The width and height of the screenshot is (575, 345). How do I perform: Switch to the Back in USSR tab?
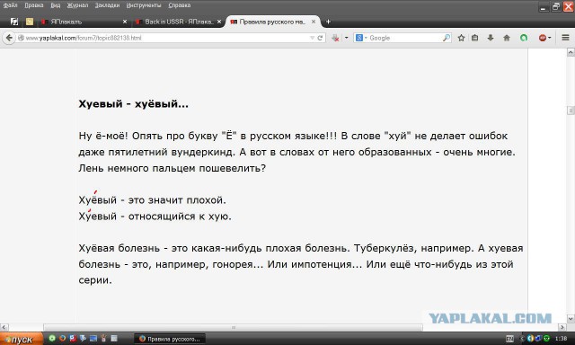click(179, 22)
